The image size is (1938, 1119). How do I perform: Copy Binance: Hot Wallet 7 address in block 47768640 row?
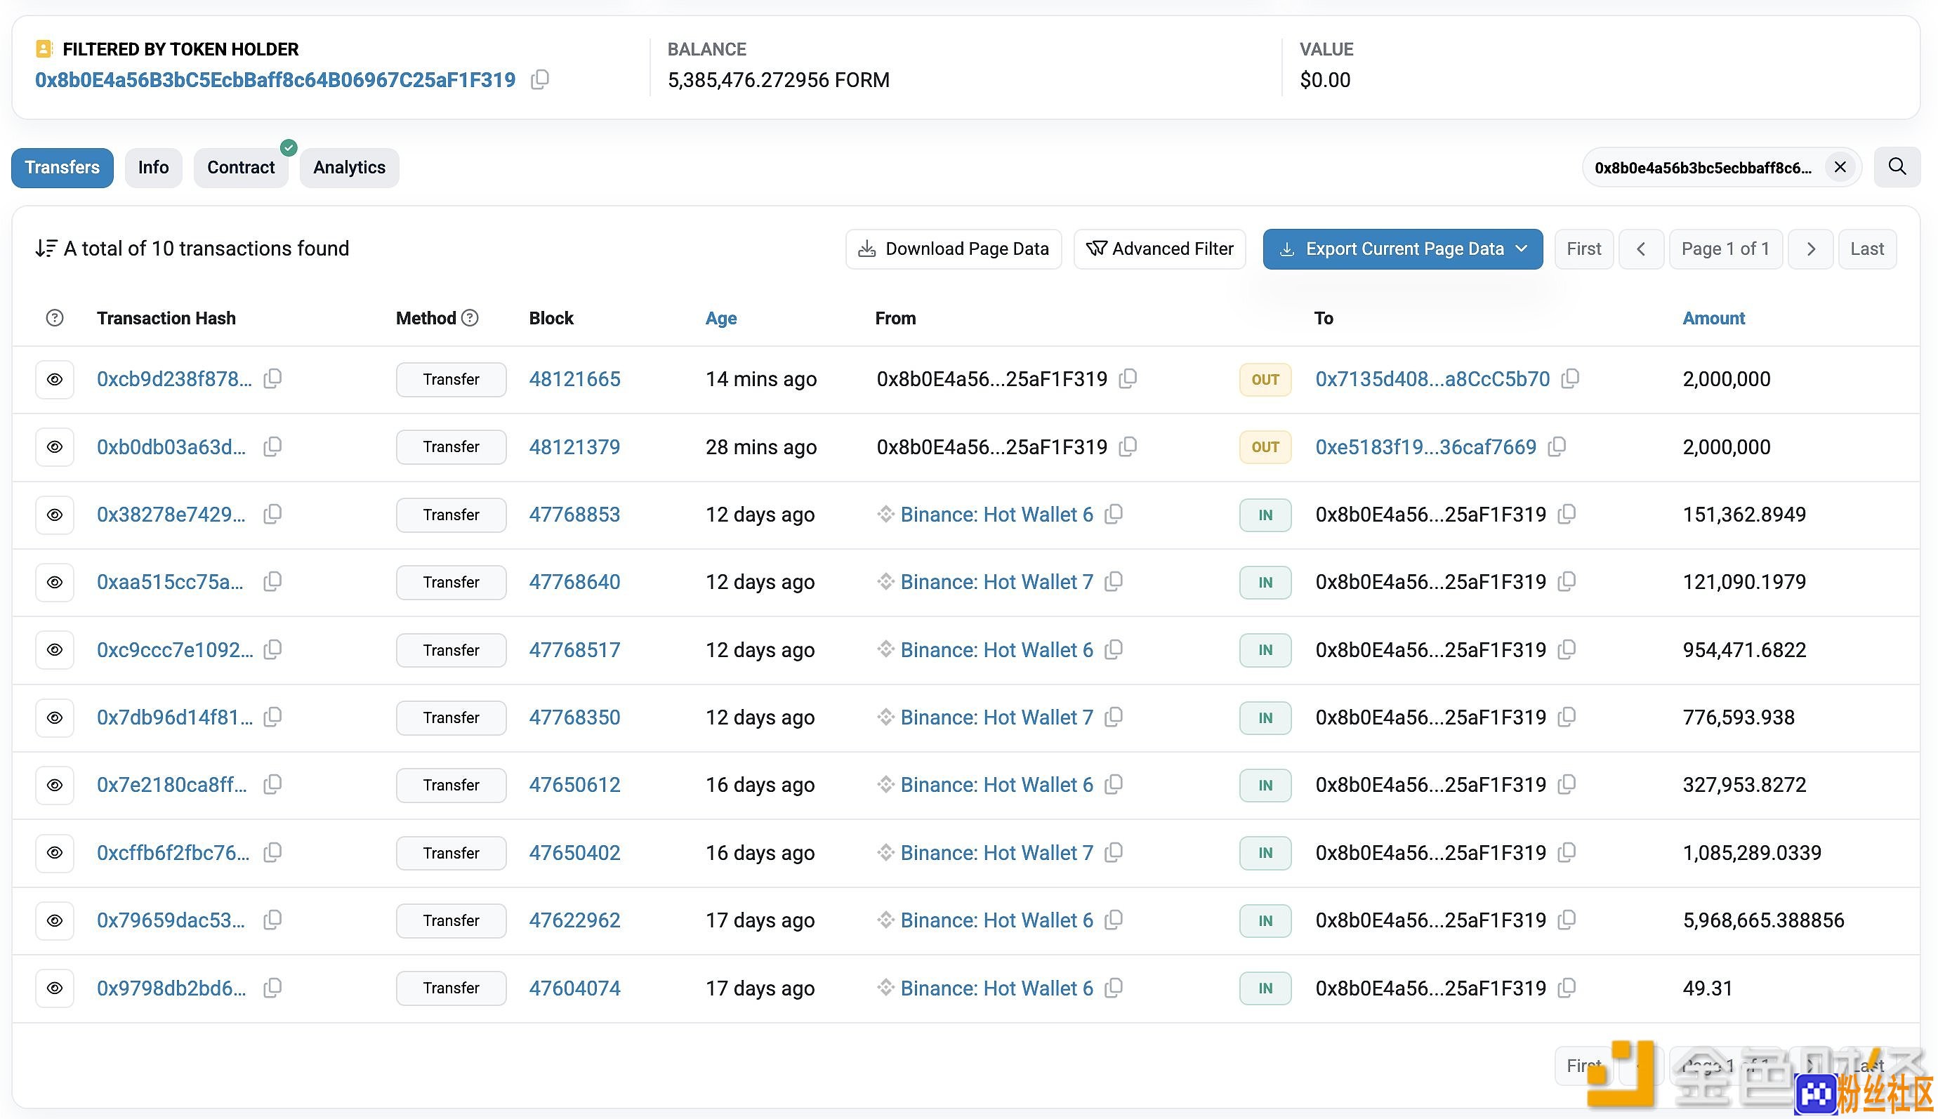pyautogui.click(x=1114, y=582)
